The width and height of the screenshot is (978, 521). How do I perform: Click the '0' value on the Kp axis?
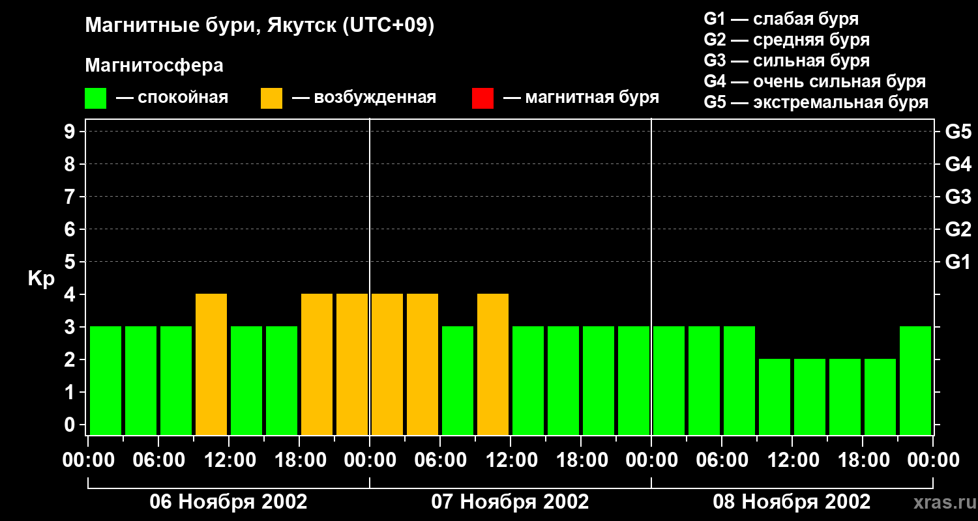71,425
